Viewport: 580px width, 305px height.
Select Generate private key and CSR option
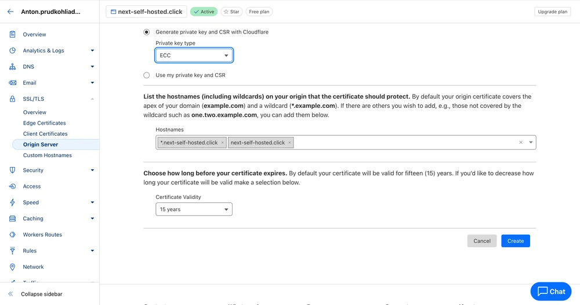click(147, 32)
